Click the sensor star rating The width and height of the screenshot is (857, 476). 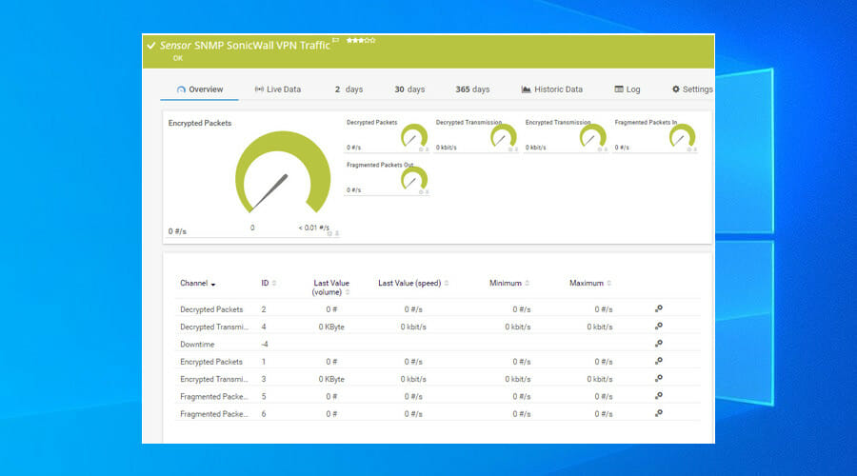(361, 40)
